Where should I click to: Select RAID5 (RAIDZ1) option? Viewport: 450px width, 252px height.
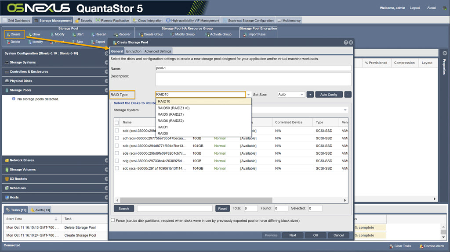coord(203,114)
